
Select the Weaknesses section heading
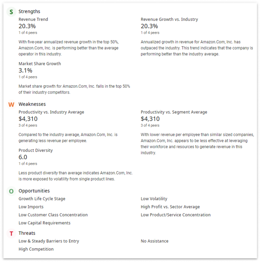point(32,104)
